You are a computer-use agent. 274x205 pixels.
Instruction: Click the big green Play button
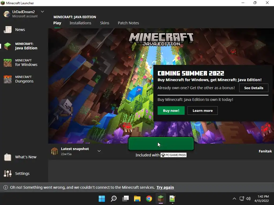pos(161,144)
